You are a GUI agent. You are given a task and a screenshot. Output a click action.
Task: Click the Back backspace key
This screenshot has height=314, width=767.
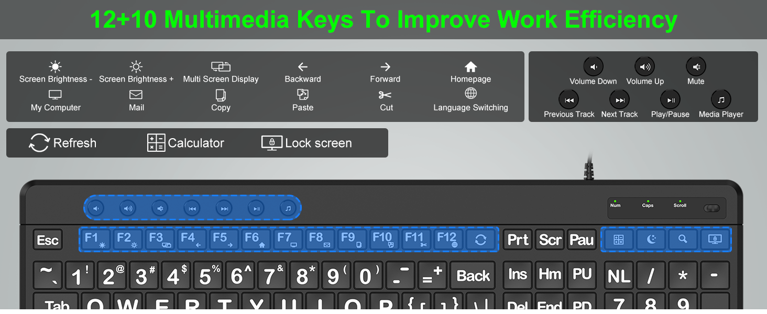(473, 276)
